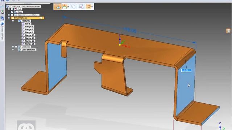Expand Base Reference Planes node
Viewport: 232px width, 130px height.
coord(9,15)
